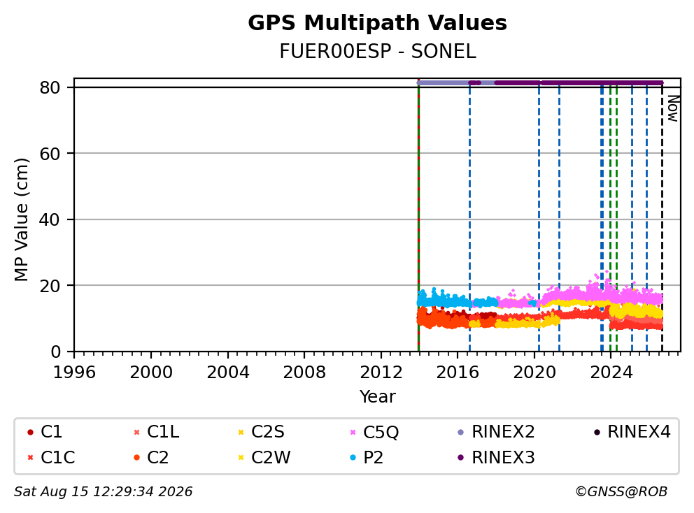Click the 80 tick label on y-axis

pyautogui.click(x=50, y=88)
